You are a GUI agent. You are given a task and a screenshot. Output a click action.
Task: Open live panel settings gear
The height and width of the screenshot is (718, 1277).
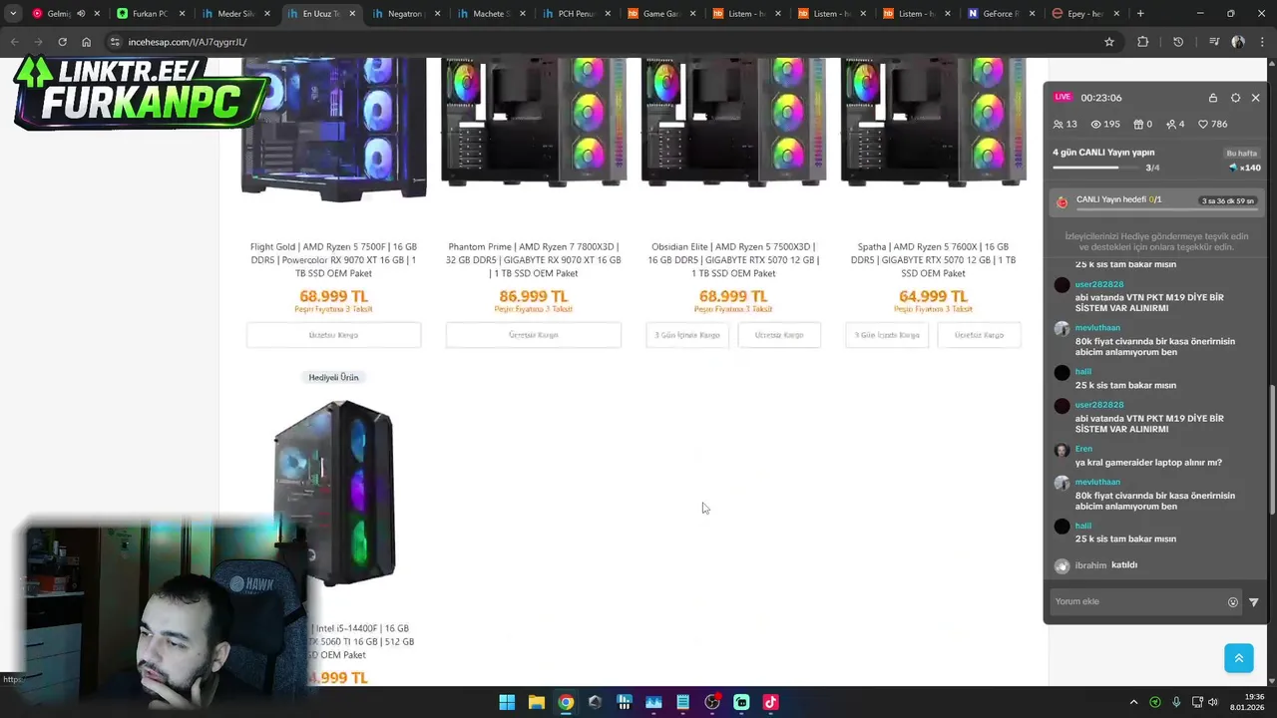[1235, 98]
